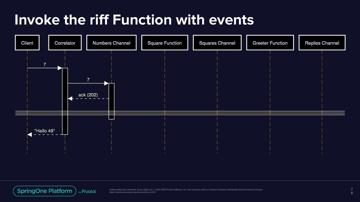Screen dimensions: 360x202
Task: Click the slide page number
Action: tap(352, 191)
